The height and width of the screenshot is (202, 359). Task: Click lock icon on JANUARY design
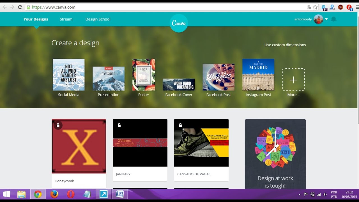[x=119, y=125]
